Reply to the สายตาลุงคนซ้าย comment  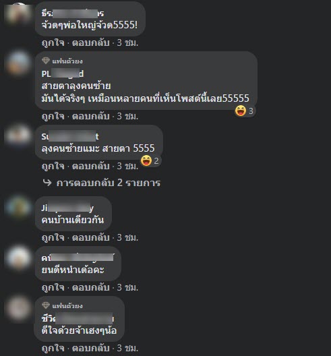click(x=90, y=116)
